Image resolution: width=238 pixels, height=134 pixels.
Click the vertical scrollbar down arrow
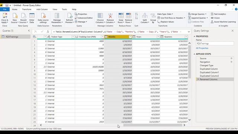click(x=189, y=120)
